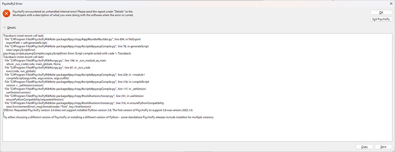Copy the error report with Copy button
Viewport: 395px width, 152px height.
(364, 147)
